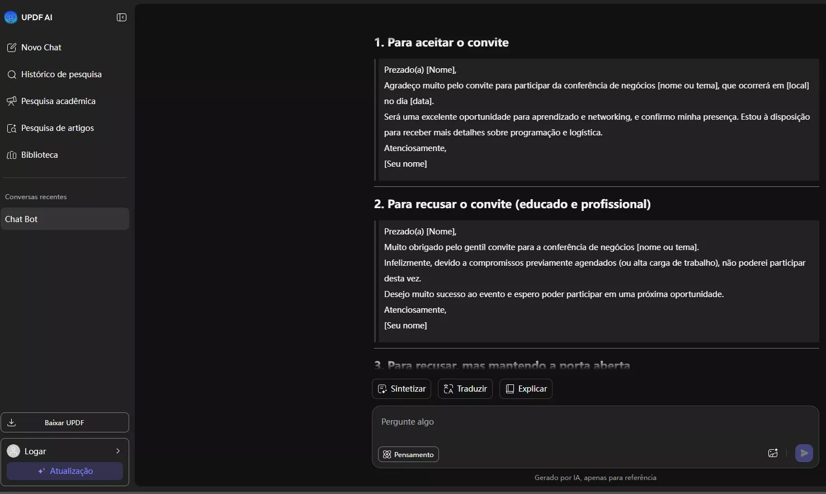Toggle Pensamento thinking mode
This screenshot has width=826, height=494.
(x=408, y=454)
